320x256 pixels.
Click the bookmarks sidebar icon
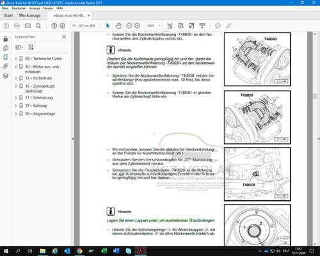6,57
